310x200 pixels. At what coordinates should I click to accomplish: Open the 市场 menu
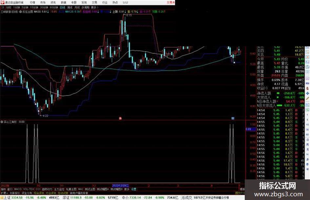coord(43,2)
